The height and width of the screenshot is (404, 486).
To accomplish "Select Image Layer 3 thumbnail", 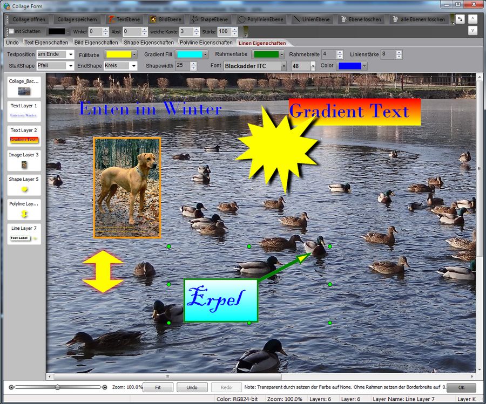I will [24, 160].
